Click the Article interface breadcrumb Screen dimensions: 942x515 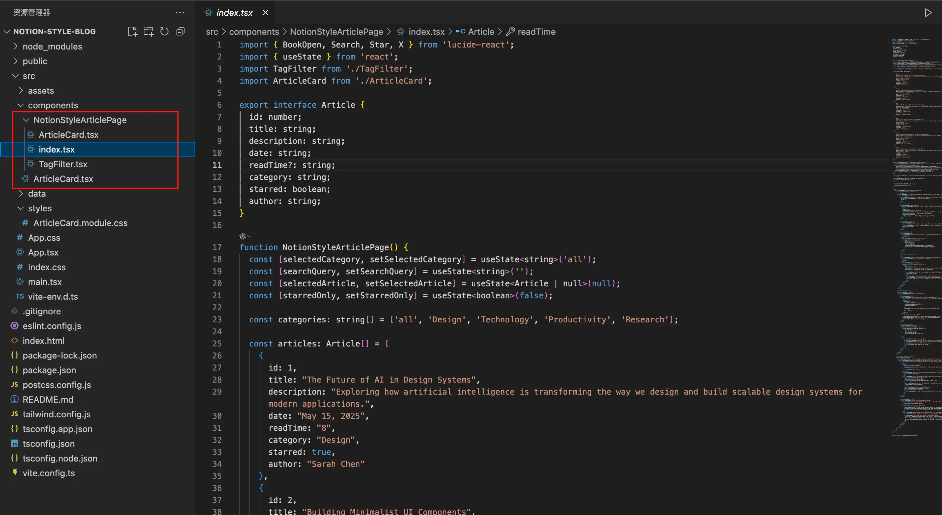481,32
